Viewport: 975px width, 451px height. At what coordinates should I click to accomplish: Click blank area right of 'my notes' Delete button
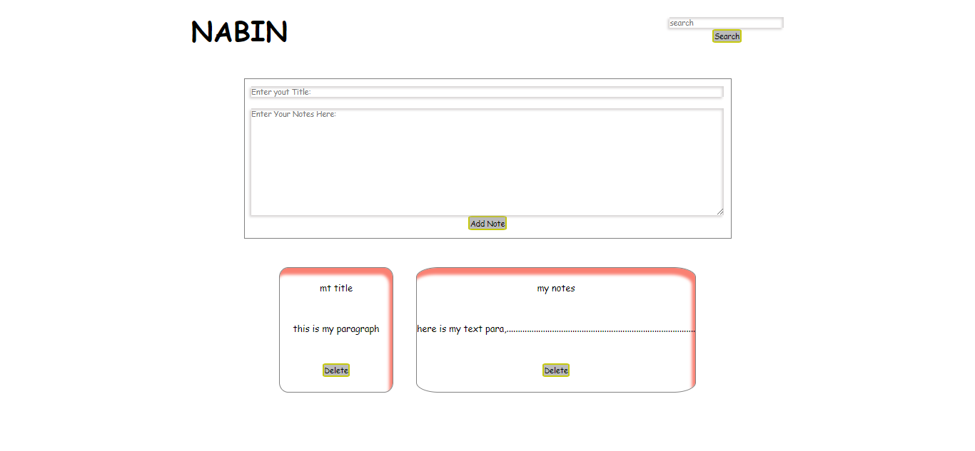click(628, 370)
